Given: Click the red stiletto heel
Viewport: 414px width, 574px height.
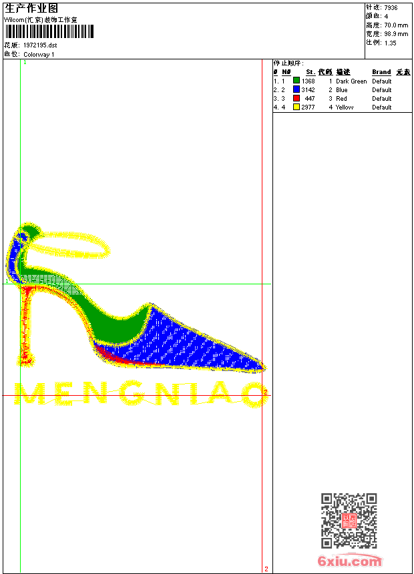Looking at the screenshot, I should 25,324.
